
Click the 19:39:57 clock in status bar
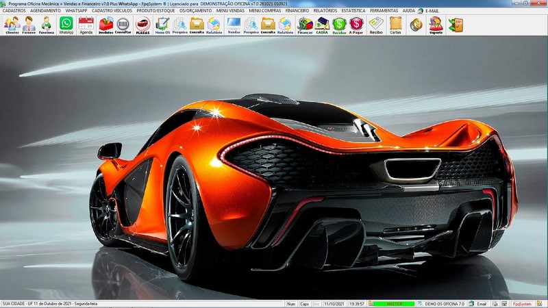tap(356, 304)
